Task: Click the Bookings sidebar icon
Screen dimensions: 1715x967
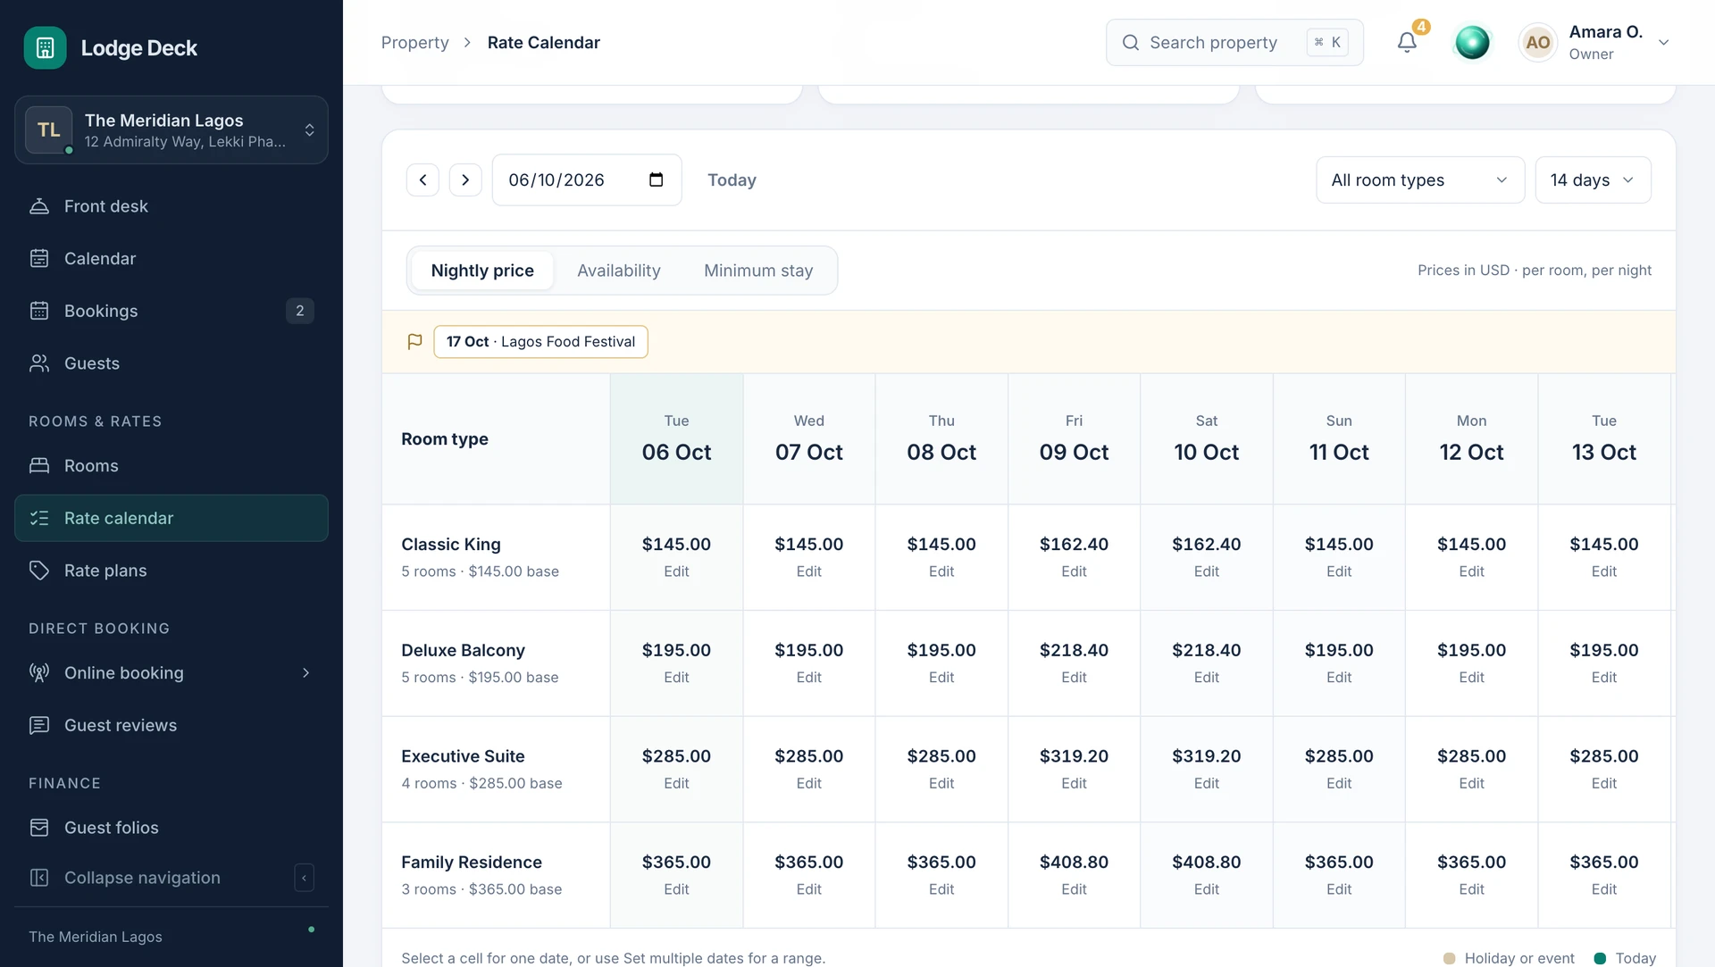Action: click(x=39, y=311)
